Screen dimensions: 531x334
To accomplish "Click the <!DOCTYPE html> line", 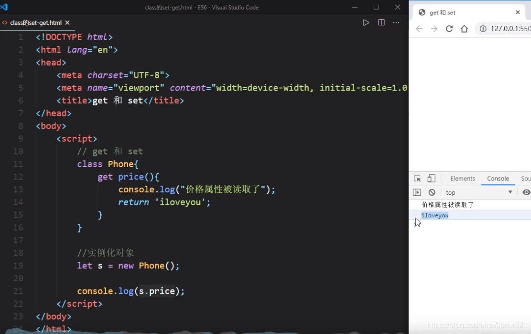I will [74, 37].
